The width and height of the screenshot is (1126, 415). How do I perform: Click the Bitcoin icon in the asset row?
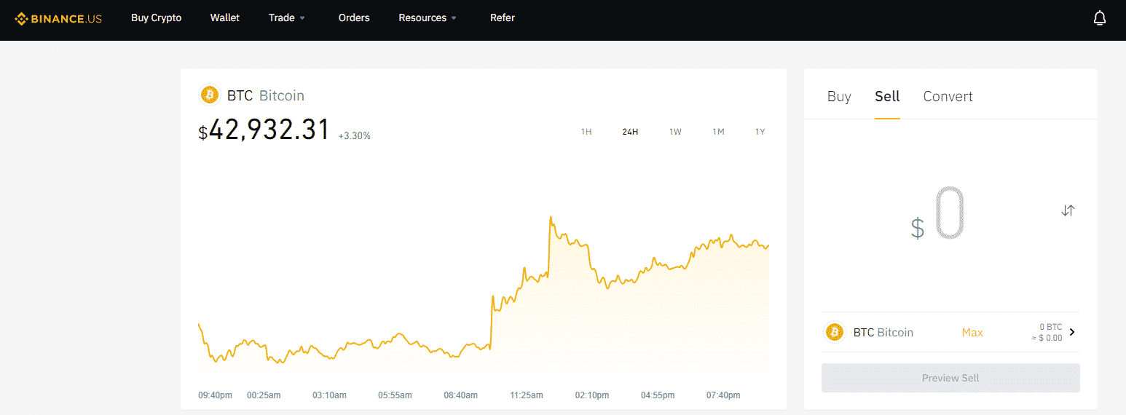coord(834,332)
